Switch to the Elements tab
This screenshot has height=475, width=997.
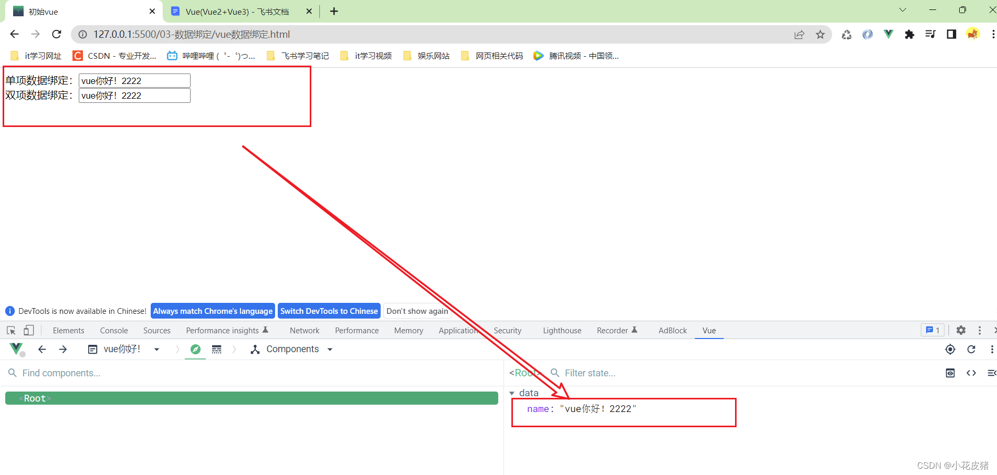tap(68, 330)
